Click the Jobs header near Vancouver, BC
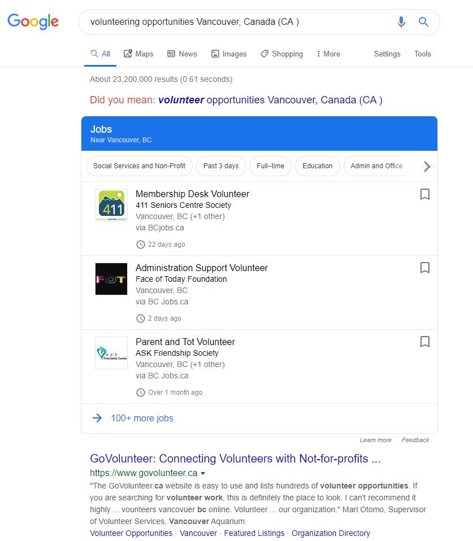Image resolution: width=473 pixels, height=541 pixels. 259,133
